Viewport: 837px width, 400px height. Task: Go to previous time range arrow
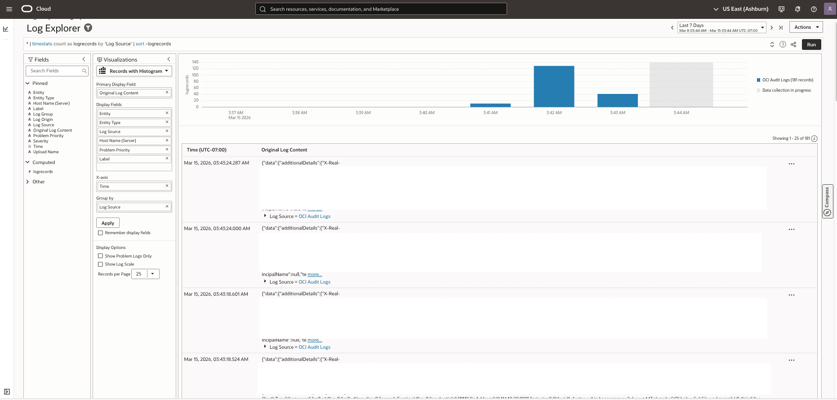tap(672, 28)
